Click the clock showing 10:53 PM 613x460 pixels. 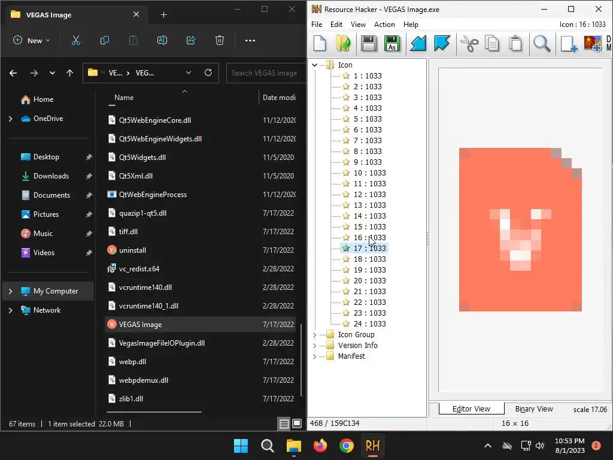click(570, 441)
